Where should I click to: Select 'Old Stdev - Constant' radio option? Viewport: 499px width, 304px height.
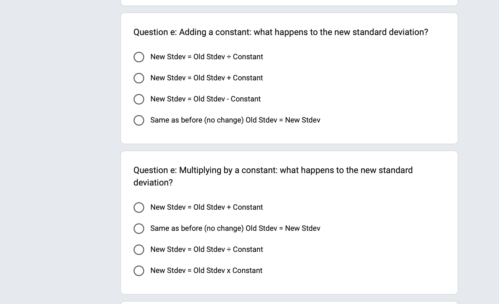(139, 99)
